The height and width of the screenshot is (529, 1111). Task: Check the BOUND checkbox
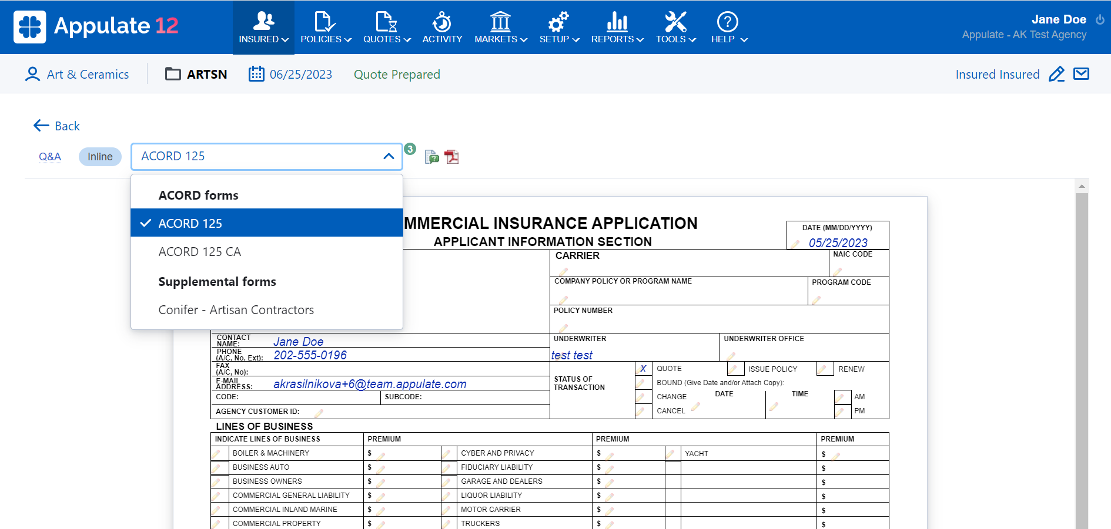click(643, 383)
